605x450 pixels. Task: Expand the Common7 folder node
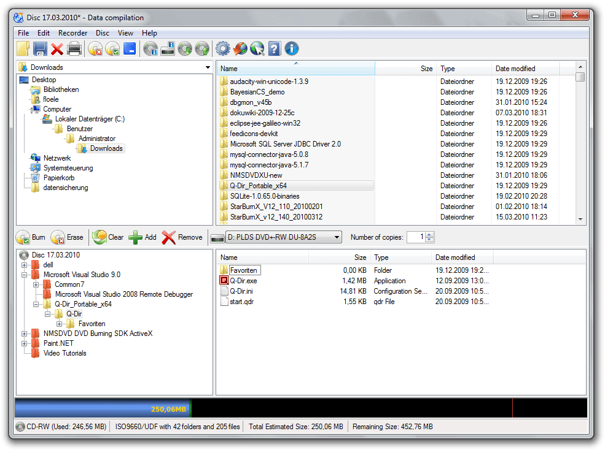tap(36, 284)
